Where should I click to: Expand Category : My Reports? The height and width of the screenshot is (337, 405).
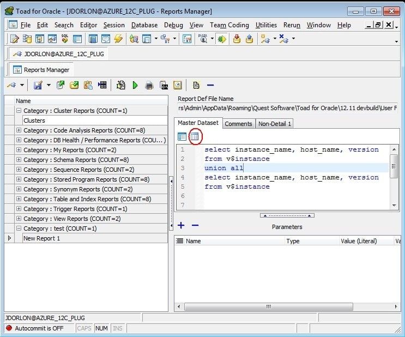[x=19, y=150]
